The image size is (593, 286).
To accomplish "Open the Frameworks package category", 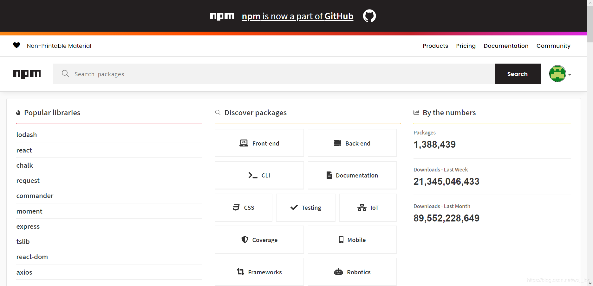I will pos(259,272).
